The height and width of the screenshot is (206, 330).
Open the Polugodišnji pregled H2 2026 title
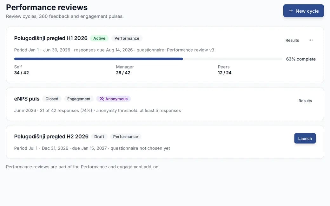tap(51, 137)
